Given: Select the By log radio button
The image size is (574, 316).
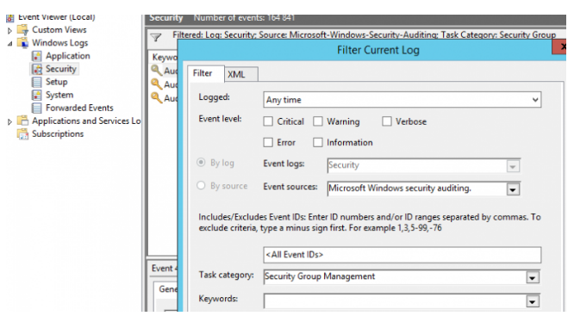Looking at the screenshot, I should coord(201,163).
